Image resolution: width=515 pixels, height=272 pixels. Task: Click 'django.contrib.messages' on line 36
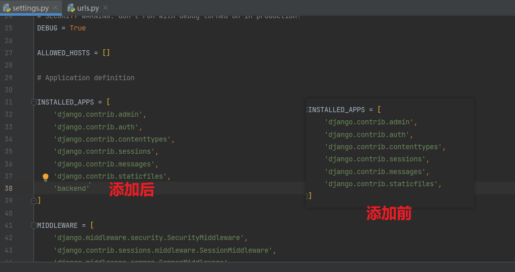[x=104, y=164]
